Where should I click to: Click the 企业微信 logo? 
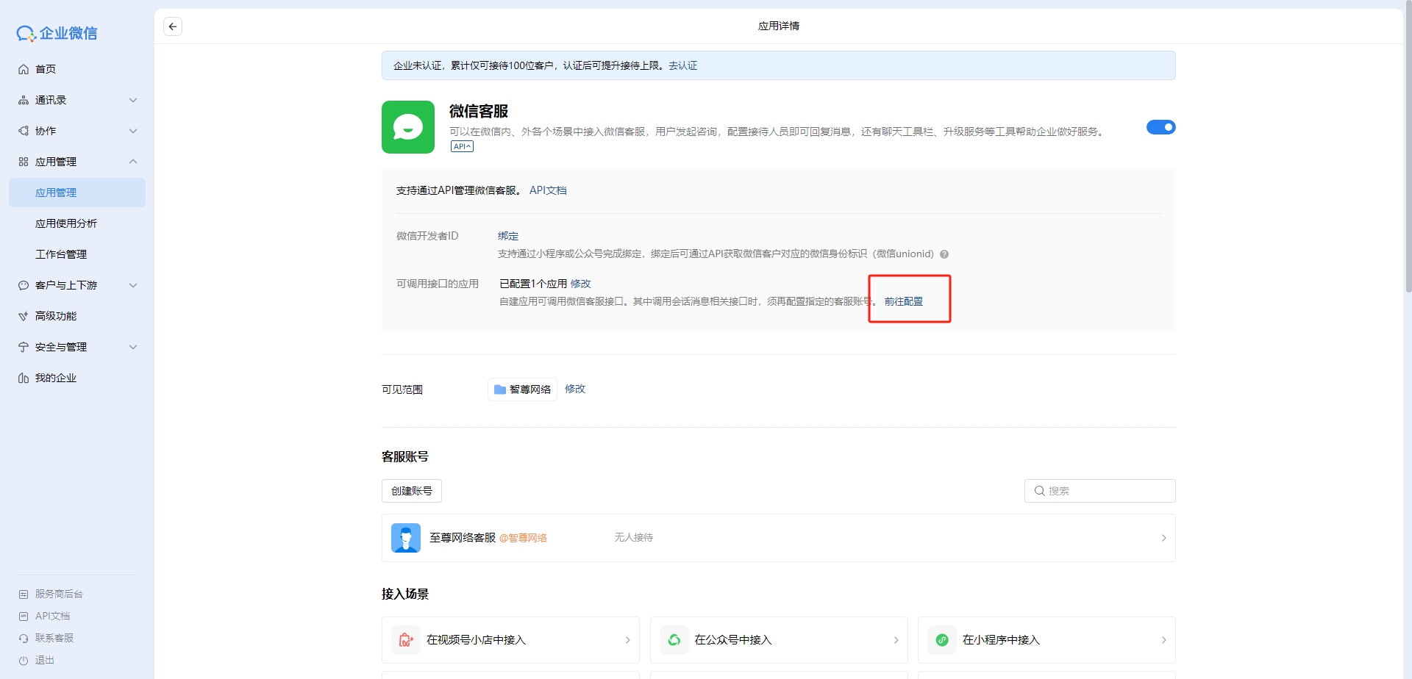pos(57,33)
